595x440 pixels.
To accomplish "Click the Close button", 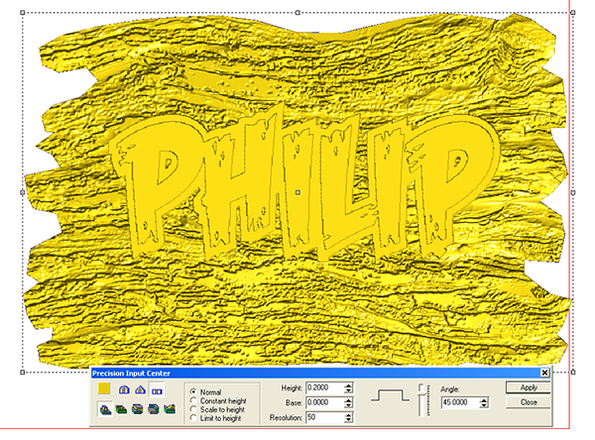I will (x=529, y=402).
